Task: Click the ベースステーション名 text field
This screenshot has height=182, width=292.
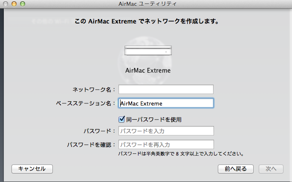Action: (165, 103)
